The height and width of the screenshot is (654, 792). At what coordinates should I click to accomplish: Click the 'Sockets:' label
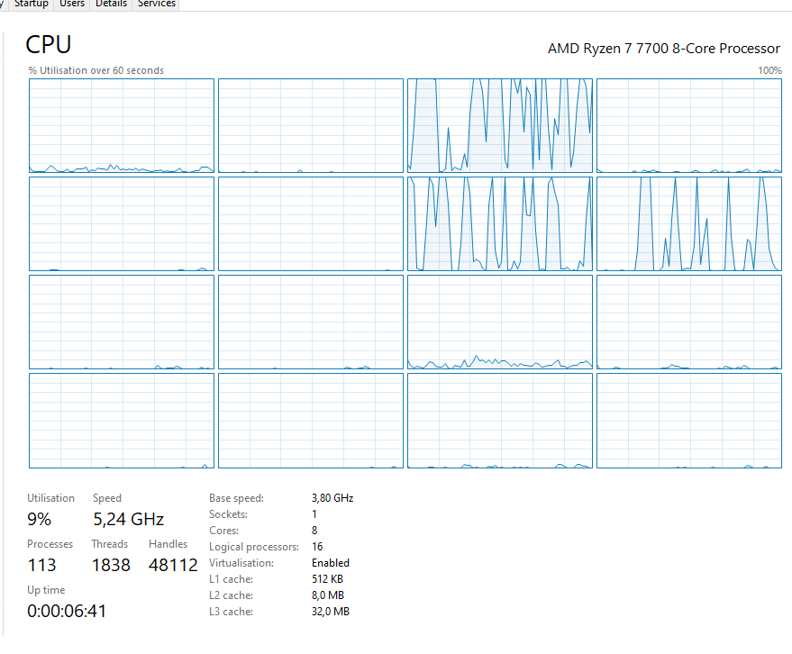pyautogui.click(x=228, y=514)
